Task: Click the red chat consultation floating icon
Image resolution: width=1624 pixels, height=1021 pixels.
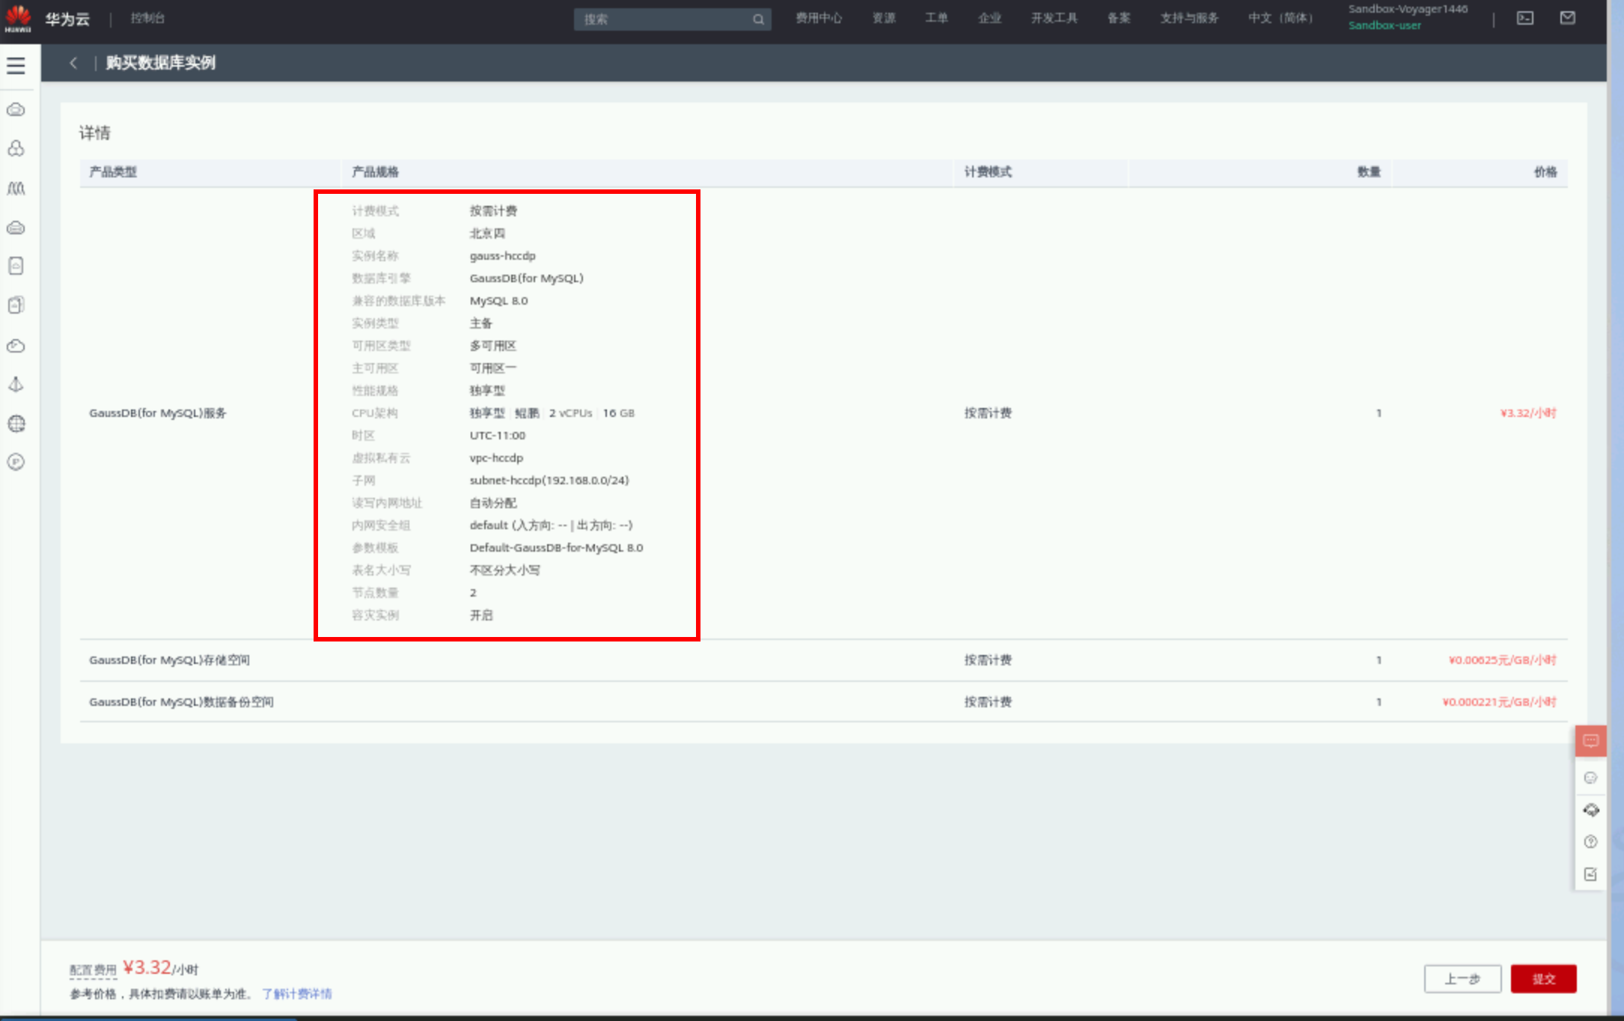Action: [1590, 741]
